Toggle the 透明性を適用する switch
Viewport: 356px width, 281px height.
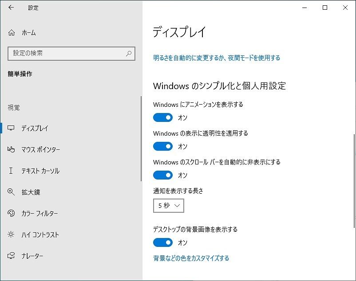coord(163,146)
